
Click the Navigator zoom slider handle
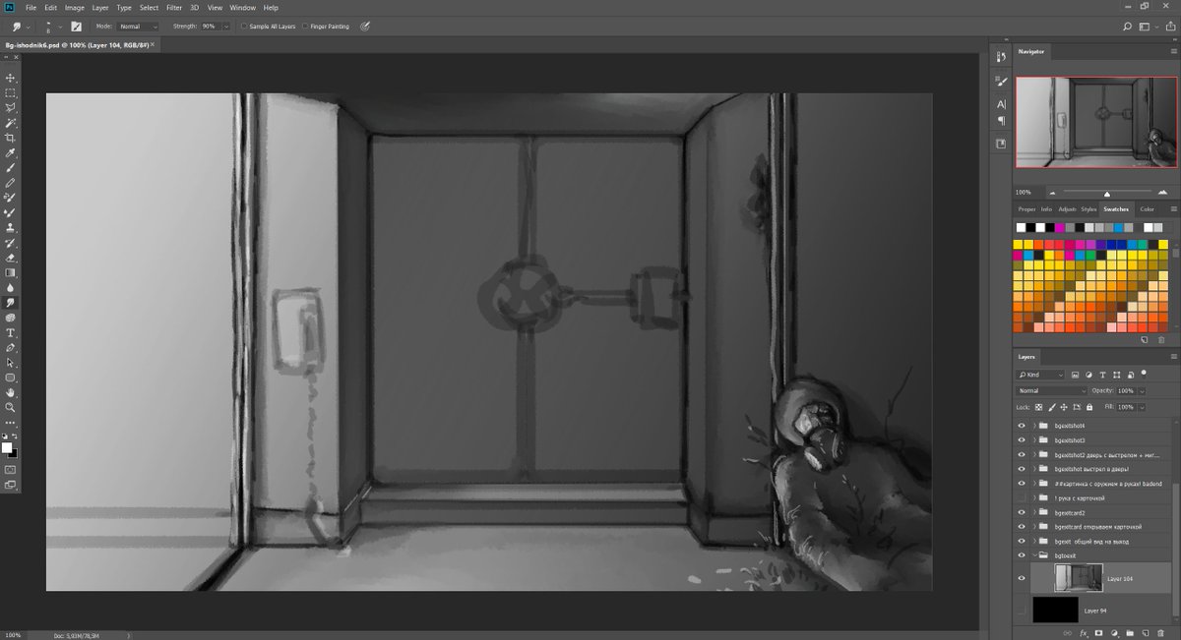(1107, 194)
